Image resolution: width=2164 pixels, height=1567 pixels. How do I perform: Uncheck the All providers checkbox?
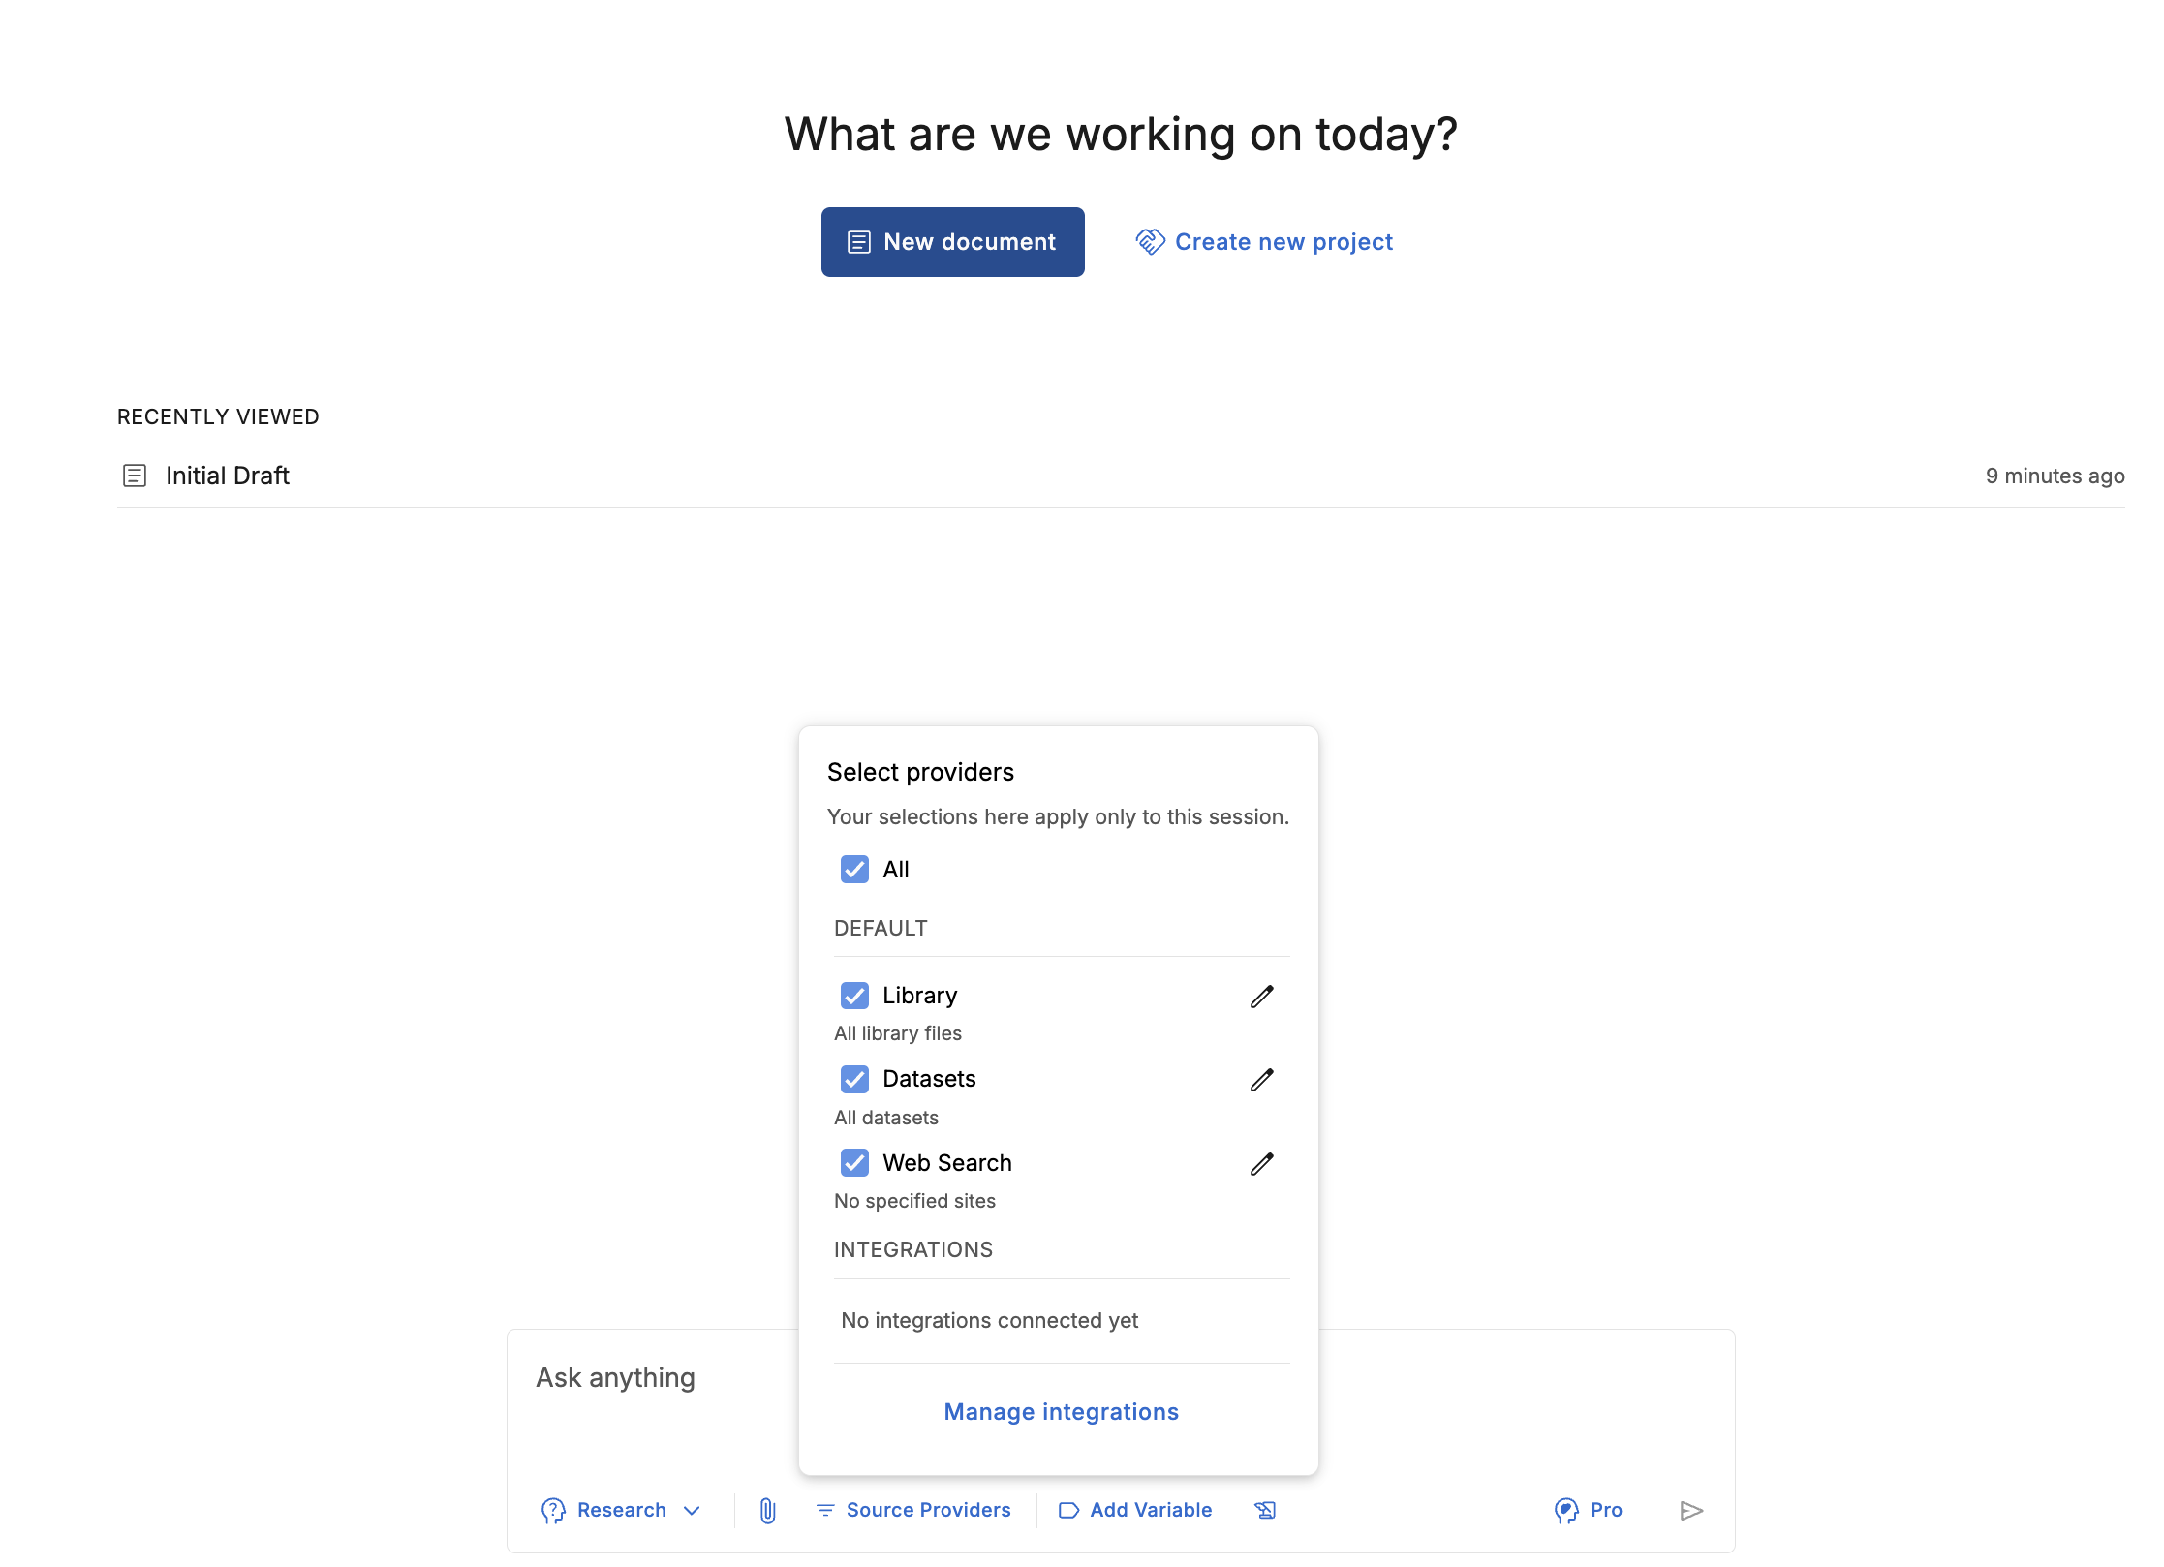click(x=854, y=869)
